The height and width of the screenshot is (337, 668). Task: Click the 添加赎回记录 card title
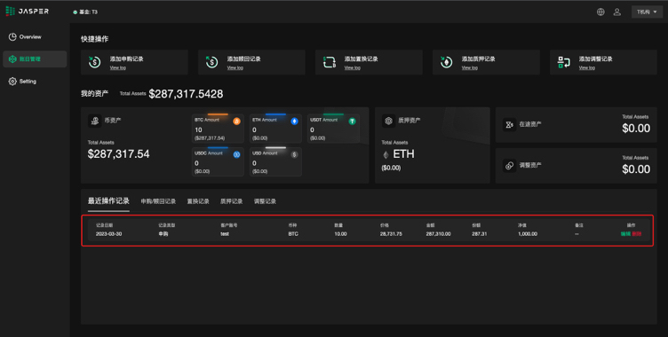tap(243, 59)
